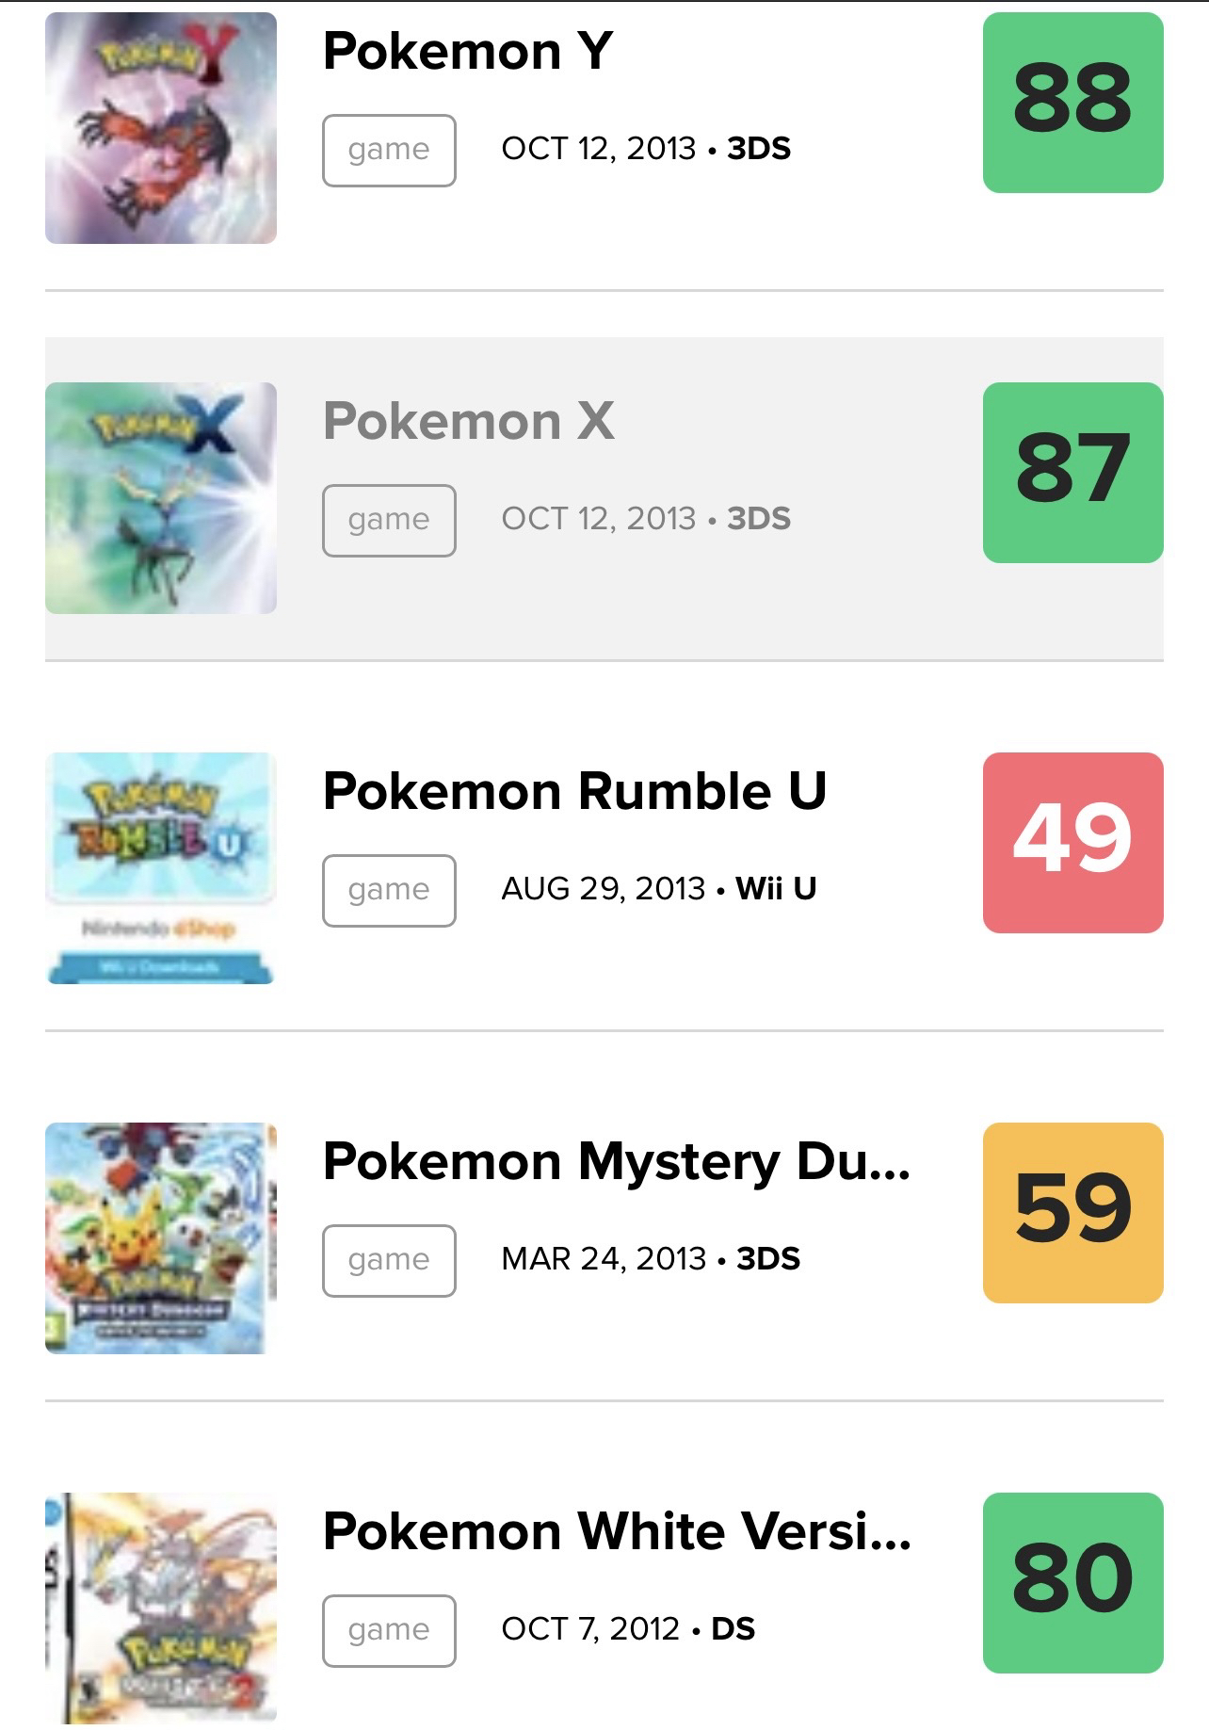Open the Pokemon Rumble U title

(574, 791)
